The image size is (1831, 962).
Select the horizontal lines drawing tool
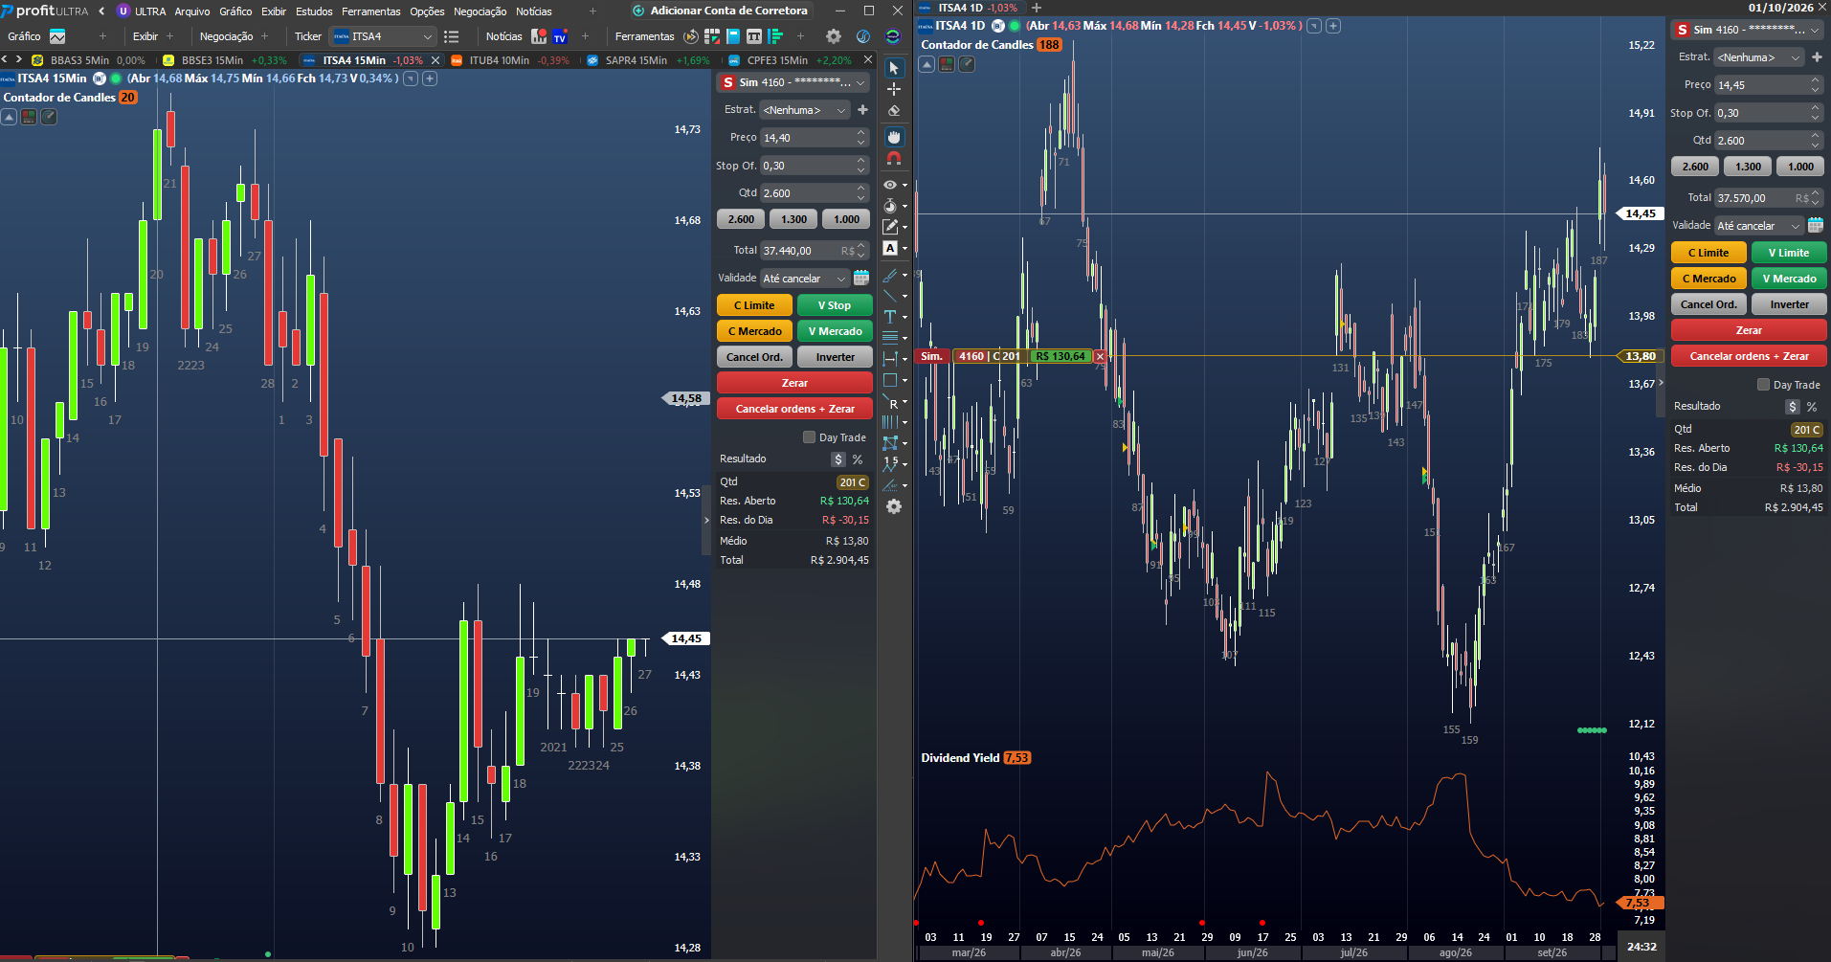point(890,338)
